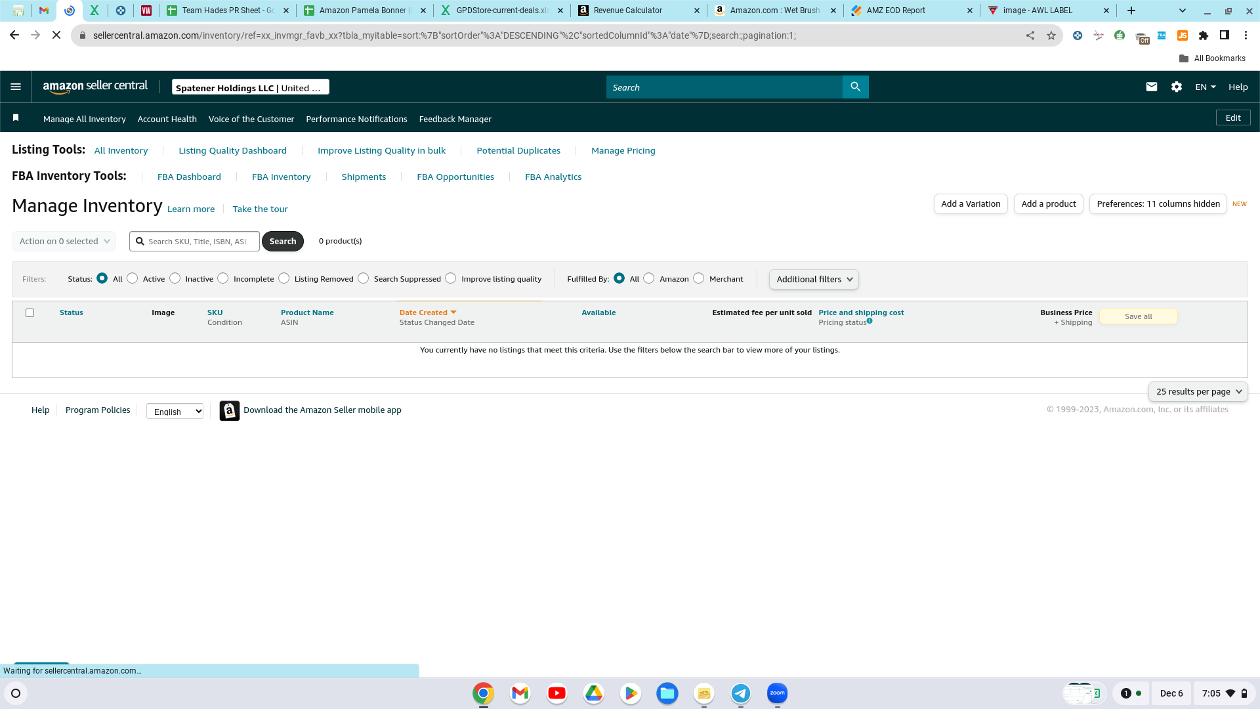Select Improve listing quality radio button

pyautogui.click(x=451, y=278)
